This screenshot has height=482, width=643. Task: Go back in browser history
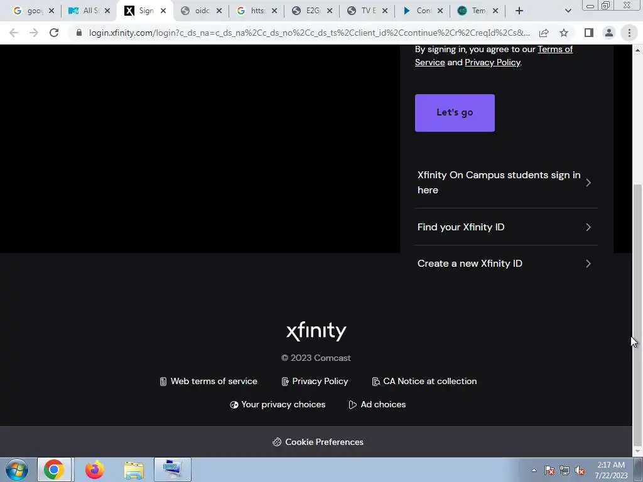[14, 33]
